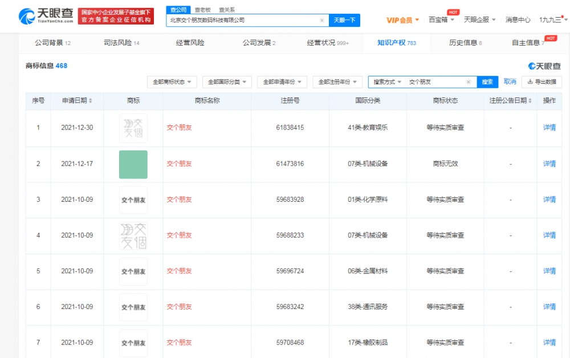Switch to the 查公司 search tab

(x=178, y=10)
